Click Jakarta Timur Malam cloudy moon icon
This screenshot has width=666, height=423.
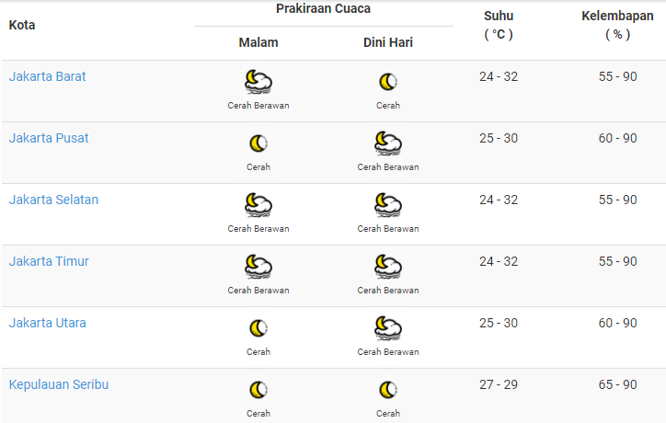pyautogui.click(x=258, y=267)
